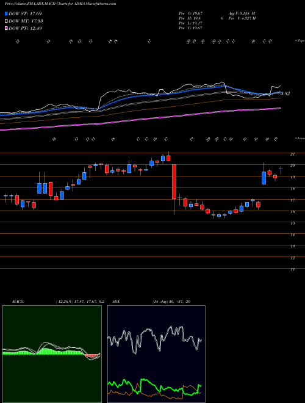
Task: Click the 13 price axis label
Action: pos(292,246)
